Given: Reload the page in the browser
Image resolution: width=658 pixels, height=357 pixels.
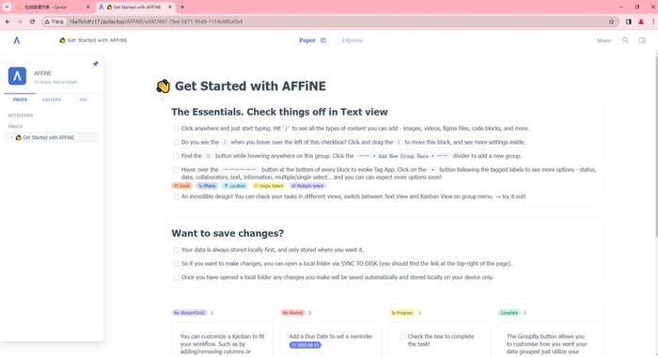Looking at the screenshot, I should 32,22.
